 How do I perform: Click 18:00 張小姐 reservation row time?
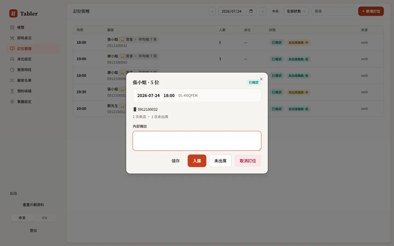click(81, 42)
